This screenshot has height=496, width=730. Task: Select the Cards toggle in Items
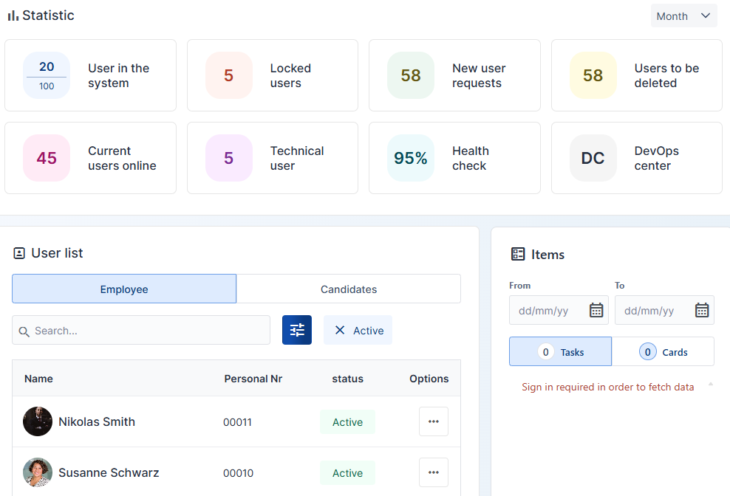pyautogui.click(x=663, y=352)
